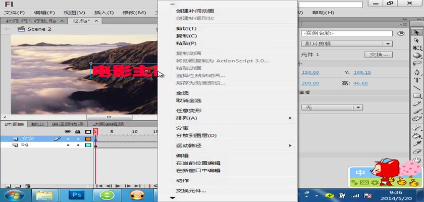This screenshot has height=202, width=424.
Task: Toggle lock dot of bg layer
Action: (78, 145)
